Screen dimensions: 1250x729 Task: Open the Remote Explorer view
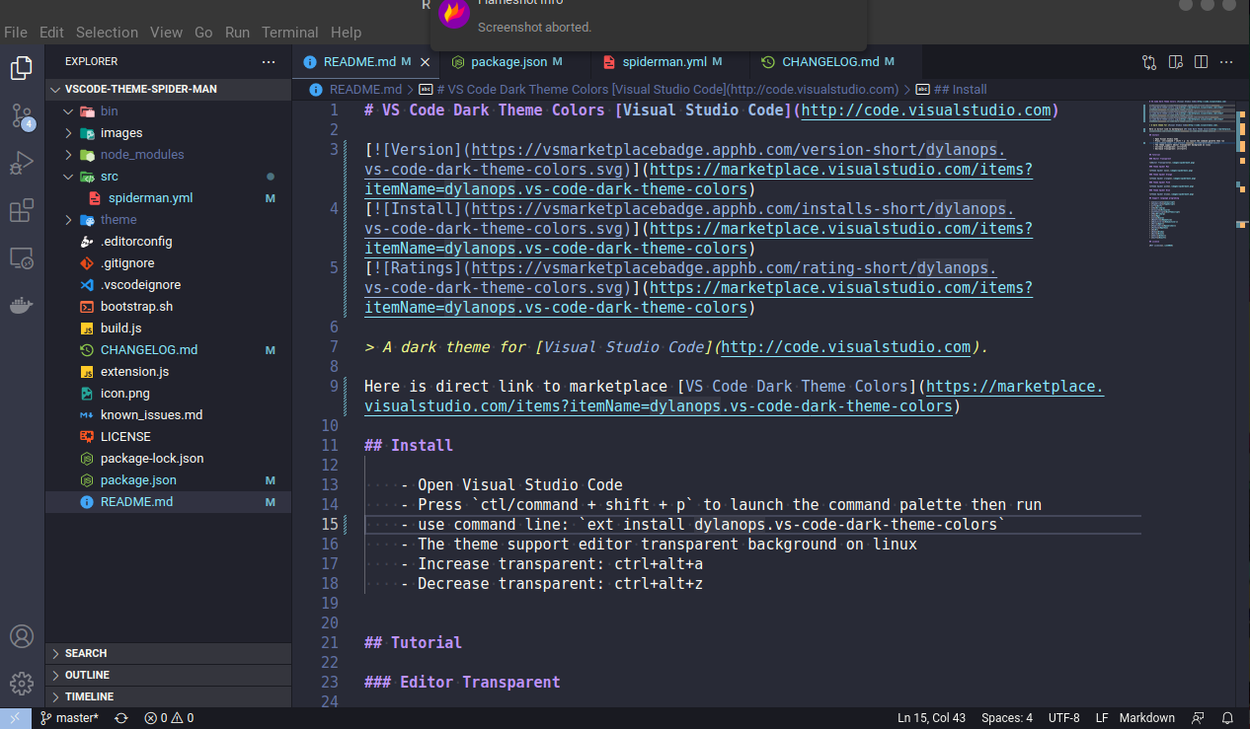tap(22, 258)
